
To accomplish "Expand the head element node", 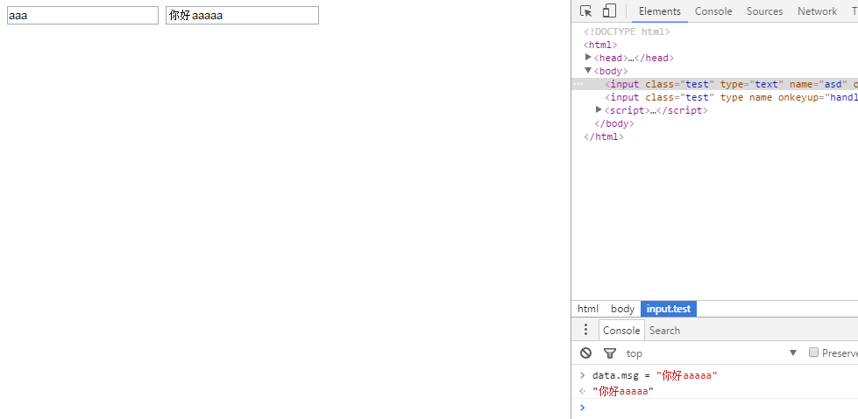I will tap(588, 57).
